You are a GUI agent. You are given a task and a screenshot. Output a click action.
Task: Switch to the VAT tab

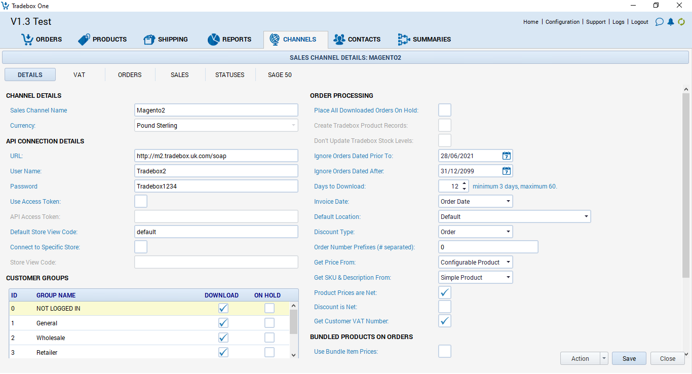tap(79, 74)
